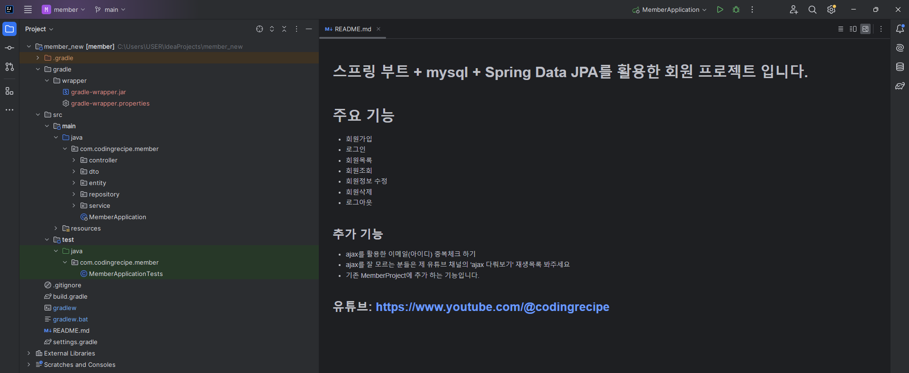Open the Notifications bell
909x373 pixels.
coord(900,29)
